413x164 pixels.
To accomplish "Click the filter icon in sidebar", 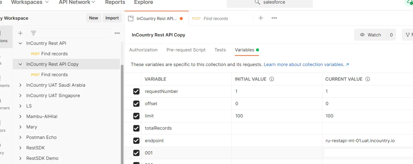I will pos(33,33).
